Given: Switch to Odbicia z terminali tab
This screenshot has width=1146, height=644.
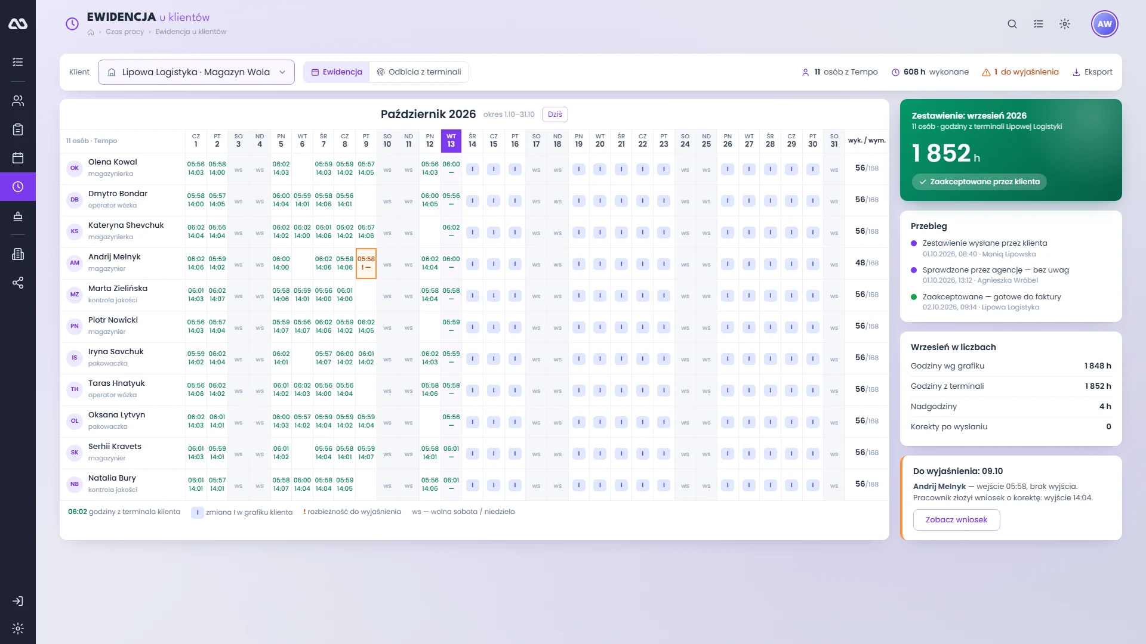Looking at the screenshot, I should (x=419, y=72).
